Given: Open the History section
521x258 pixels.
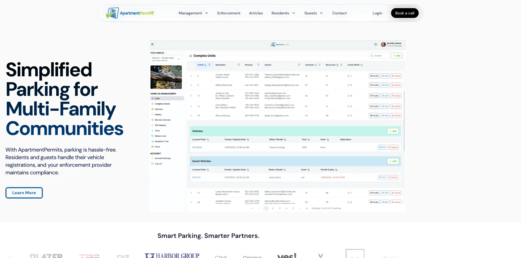Looking at the screenshot, I should point(158,114).
